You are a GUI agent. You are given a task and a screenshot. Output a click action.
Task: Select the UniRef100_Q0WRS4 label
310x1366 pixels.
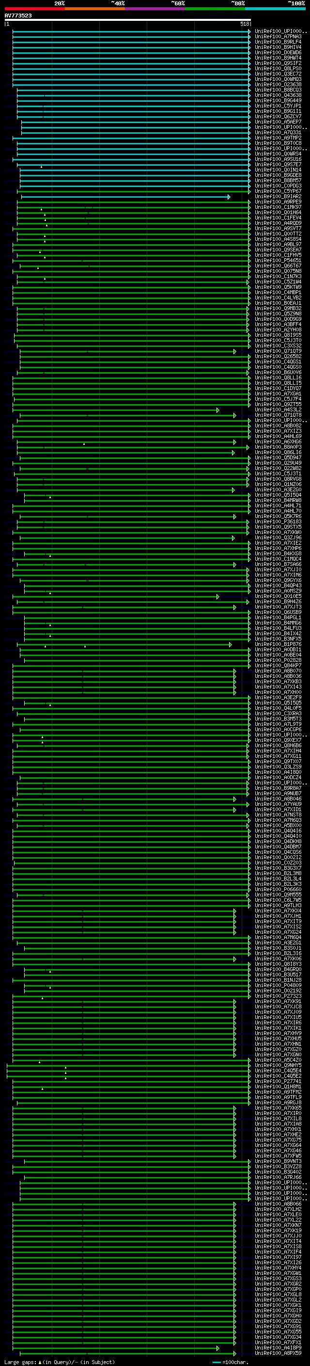(278, 154)
